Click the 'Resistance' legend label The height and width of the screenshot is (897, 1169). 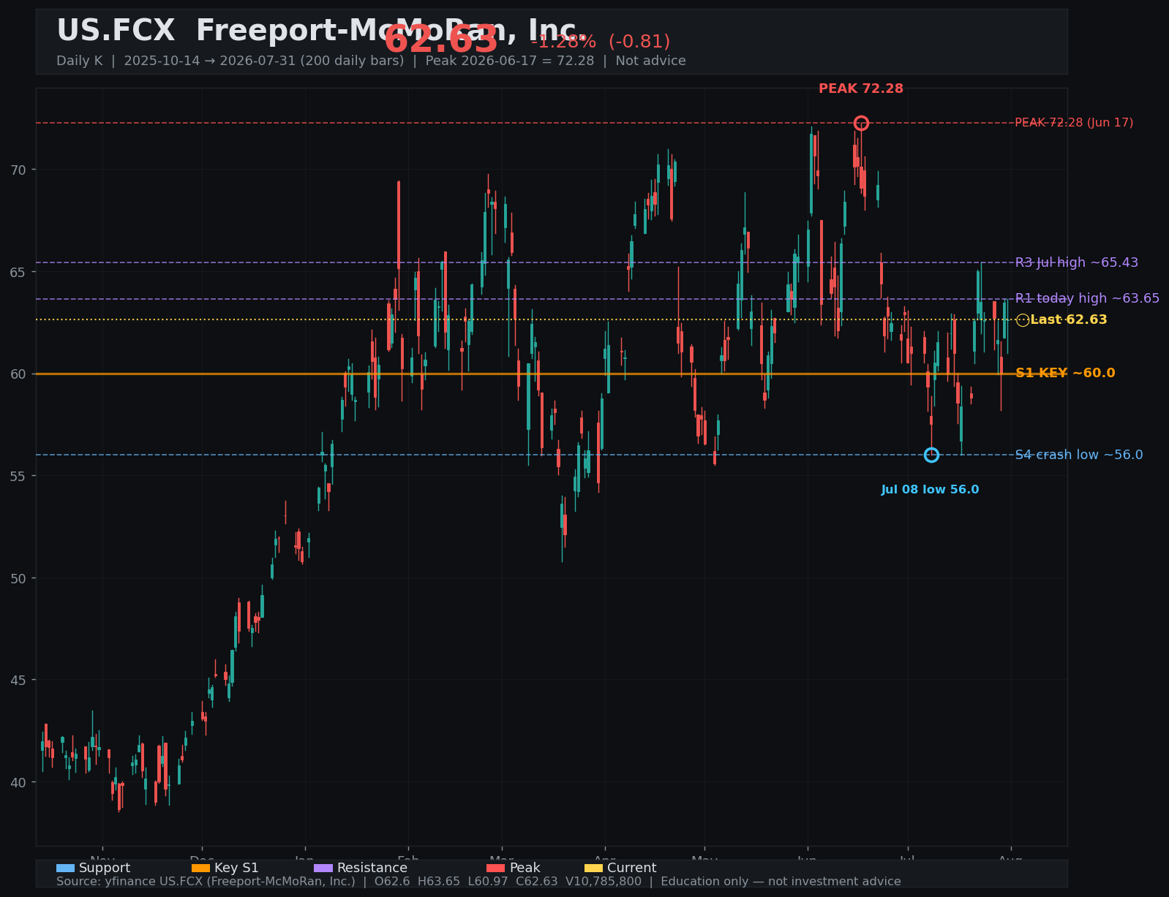tap(372, 868)
